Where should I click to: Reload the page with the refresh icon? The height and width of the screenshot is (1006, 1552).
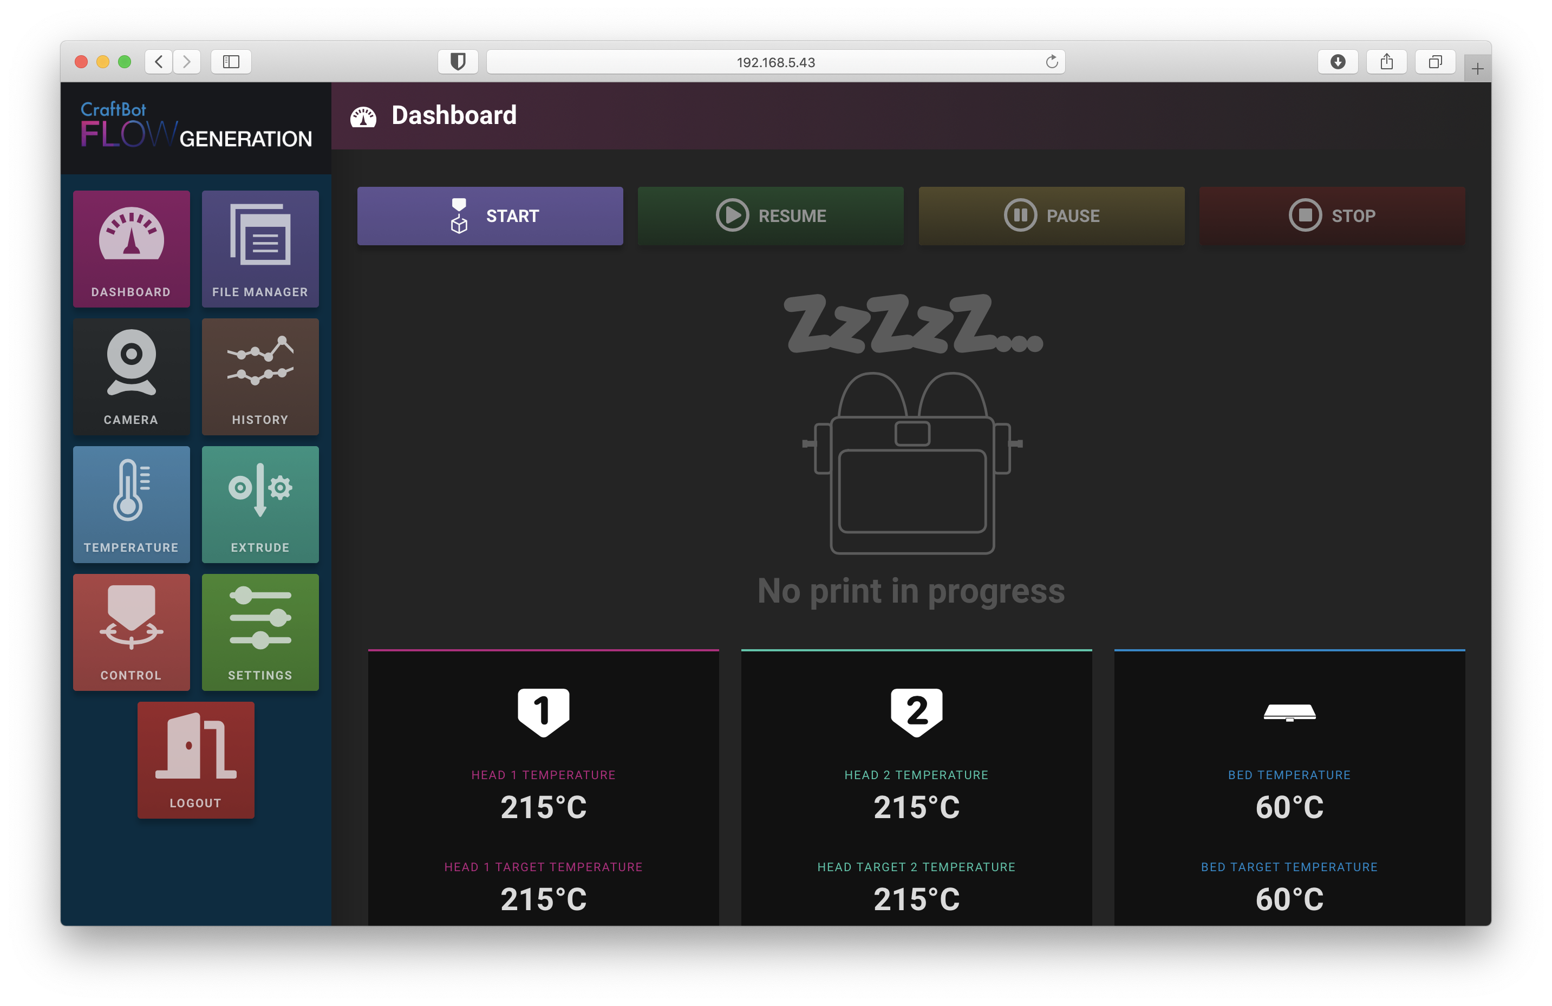pyautogui.click(x=1051, y=62)
